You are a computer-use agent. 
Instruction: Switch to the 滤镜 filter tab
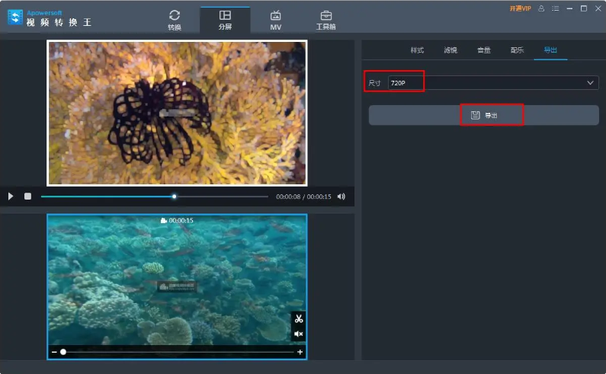click(x=450, y=50)
